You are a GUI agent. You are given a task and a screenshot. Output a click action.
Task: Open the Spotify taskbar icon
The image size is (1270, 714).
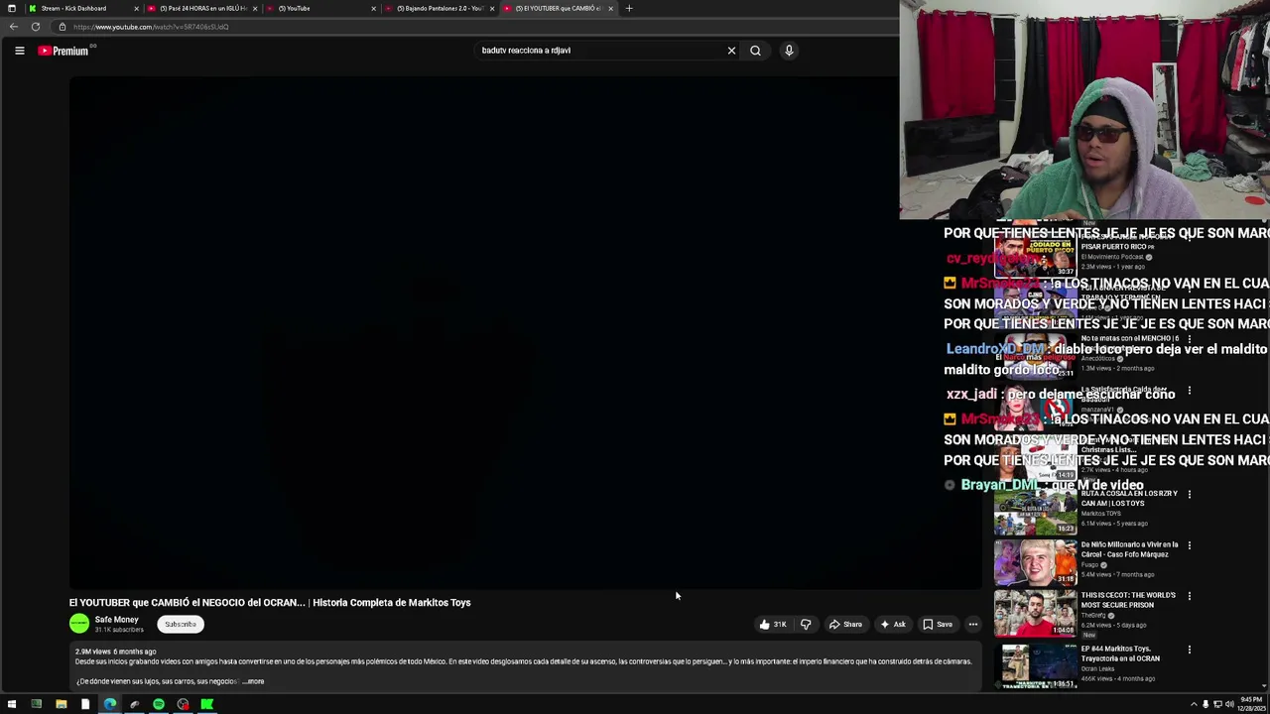click(159, 705)
